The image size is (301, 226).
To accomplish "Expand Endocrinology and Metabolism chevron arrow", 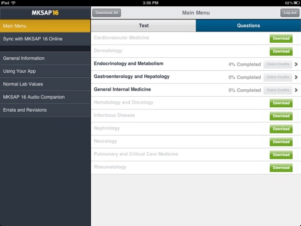I will click(296, 64).
